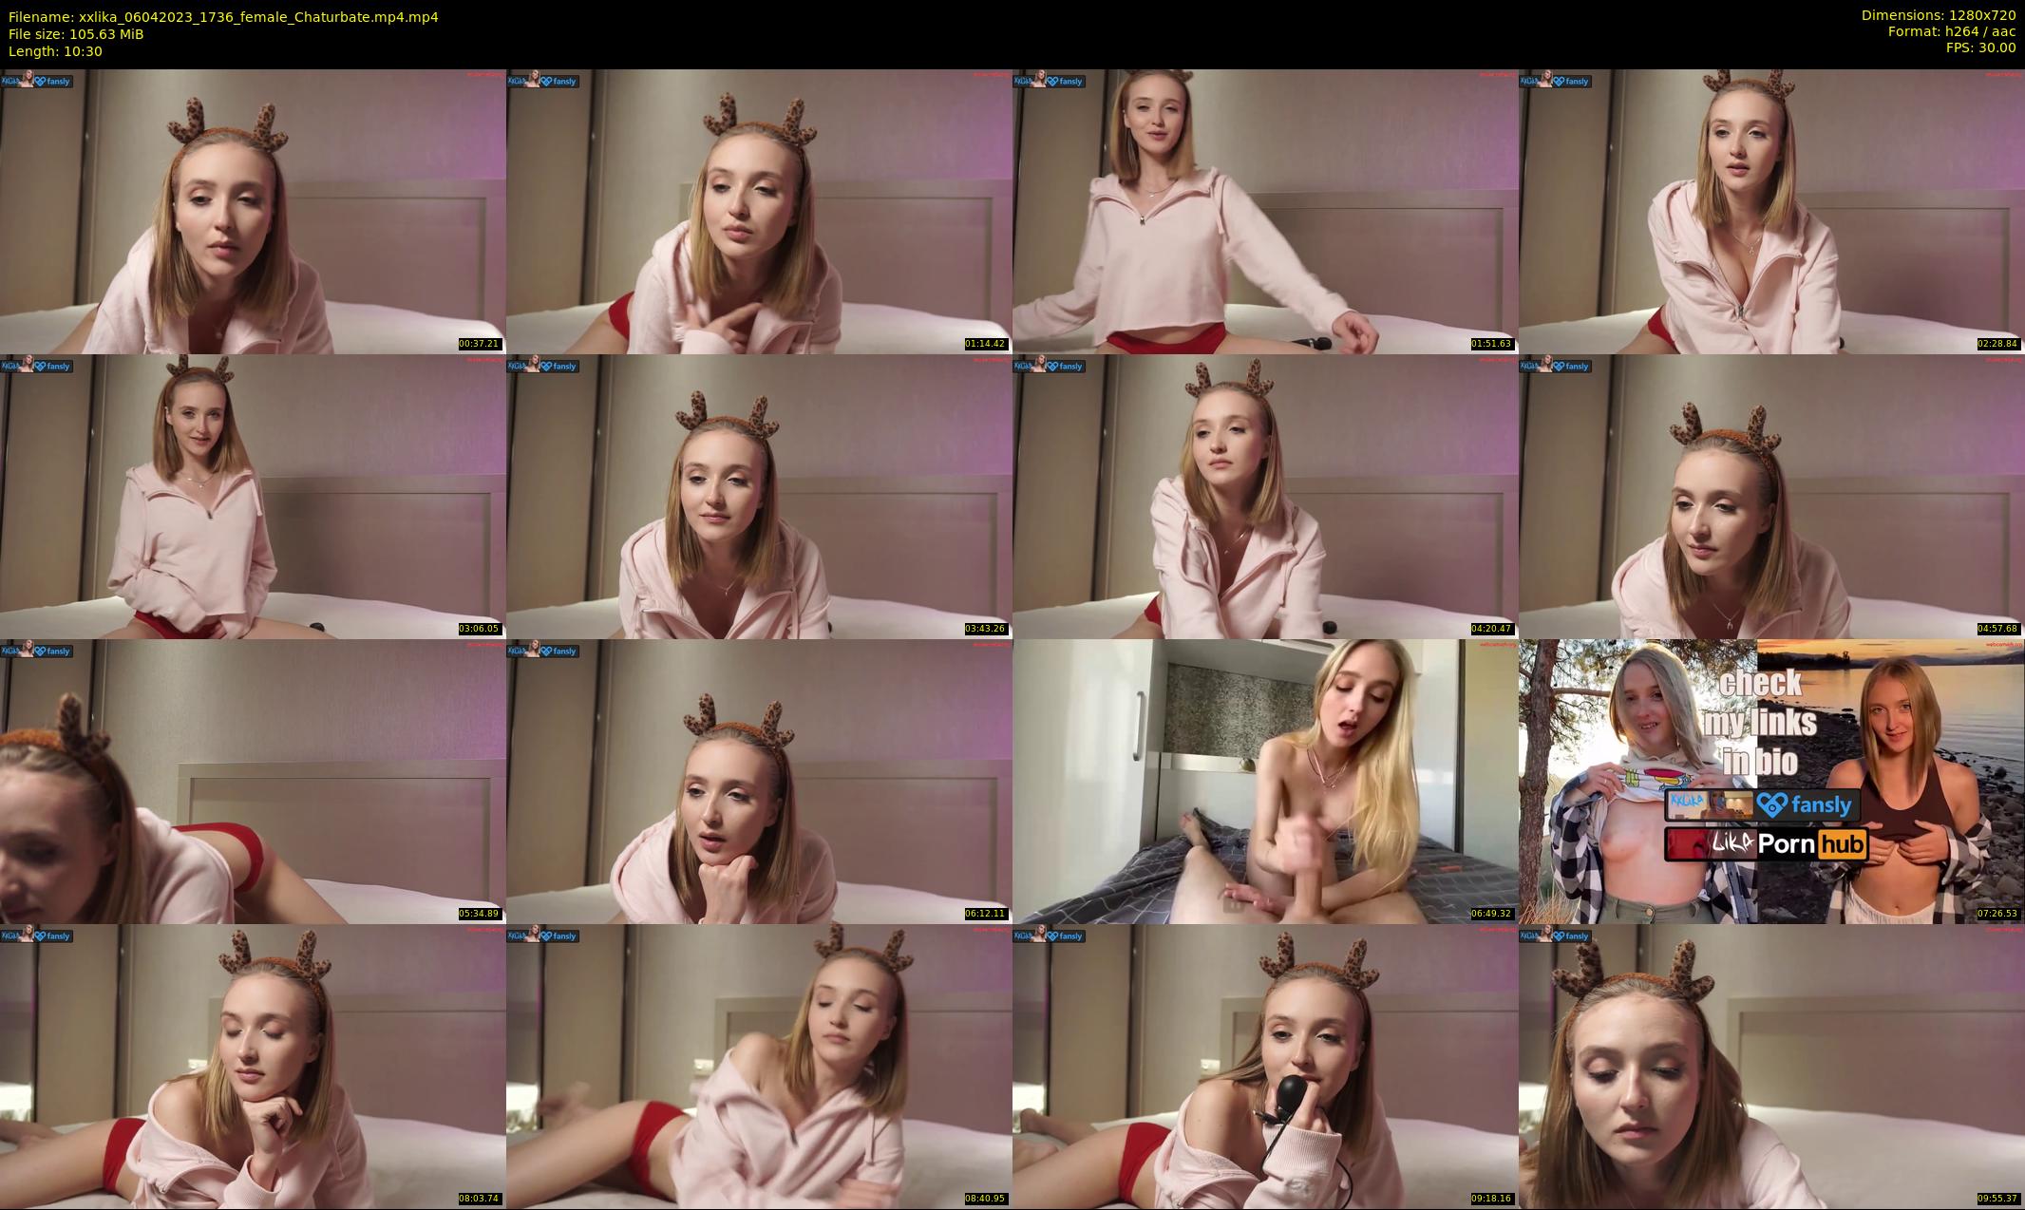Click the Pornhub logo in the banner frame

click(x=1811, y=843)
